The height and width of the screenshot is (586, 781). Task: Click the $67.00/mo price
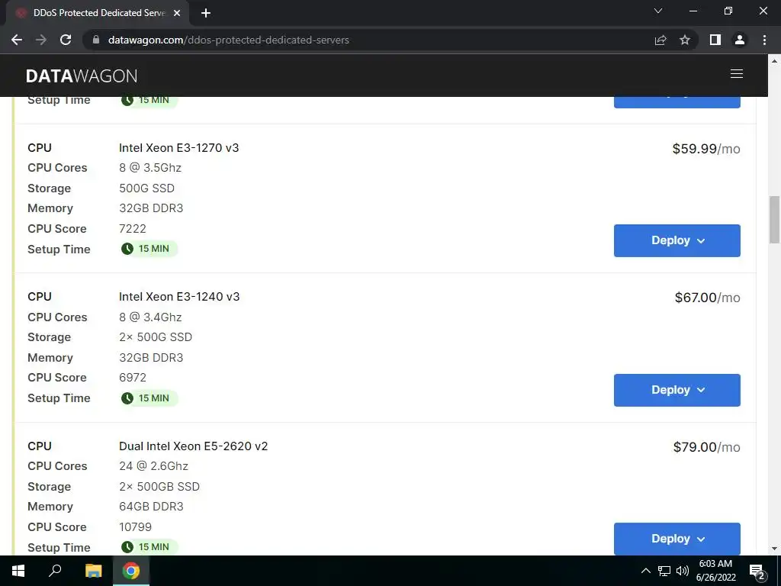point(707,298)
